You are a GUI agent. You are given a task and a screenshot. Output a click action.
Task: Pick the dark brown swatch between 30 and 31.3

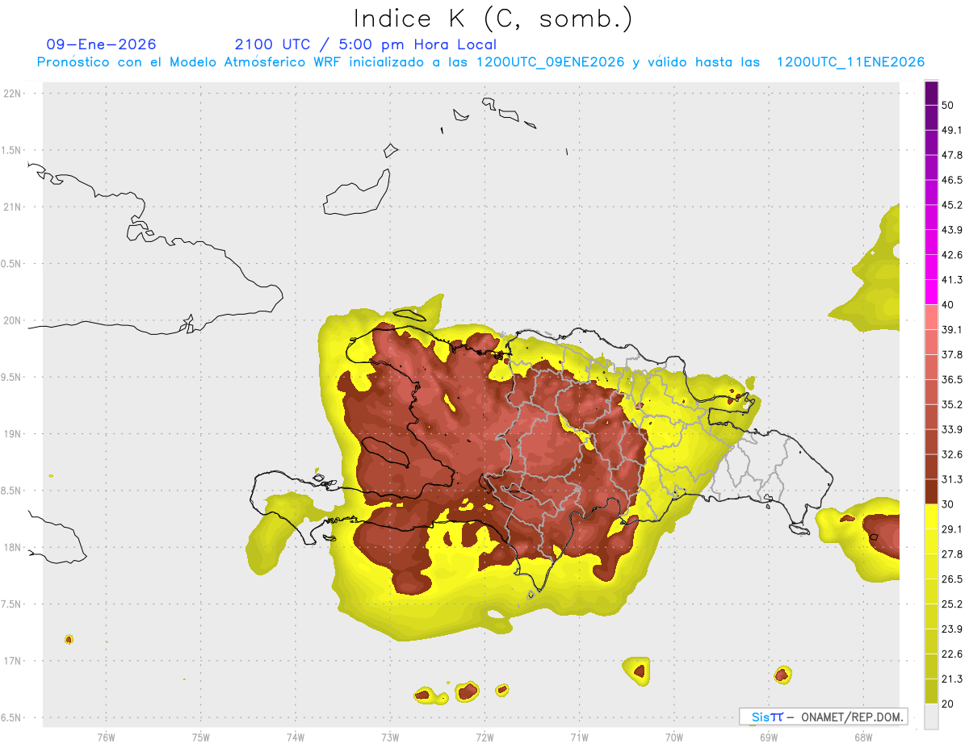(x=931, y=491)
